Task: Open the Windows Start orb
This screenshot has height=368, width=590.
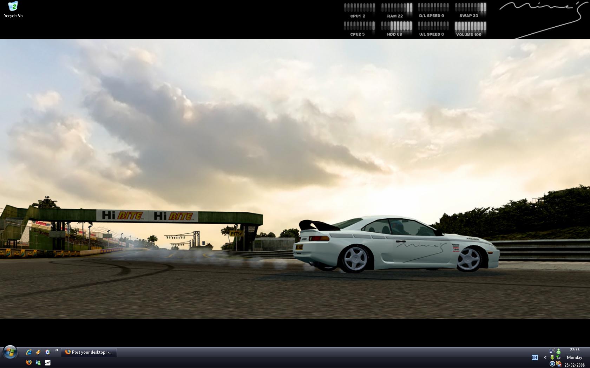Action: (x=10, y=352)
